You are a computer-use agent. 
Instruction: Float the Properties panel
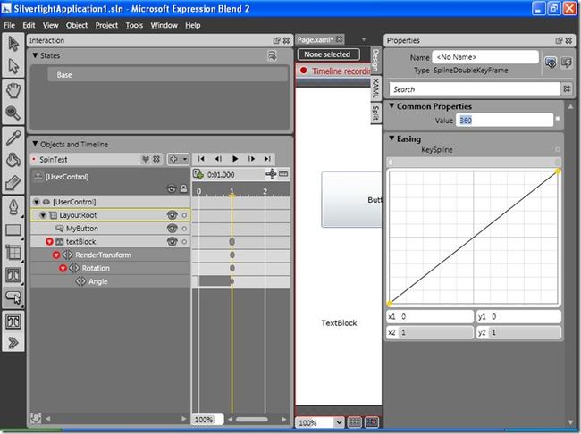click(559, 40)
